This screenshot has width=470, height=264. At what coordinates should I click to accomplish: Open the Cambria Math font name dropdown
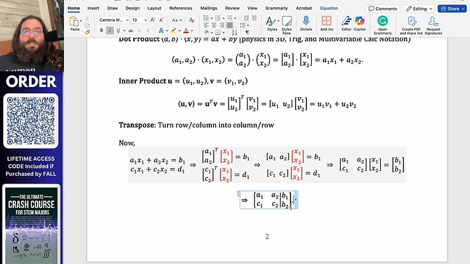(x=127, y=20)
